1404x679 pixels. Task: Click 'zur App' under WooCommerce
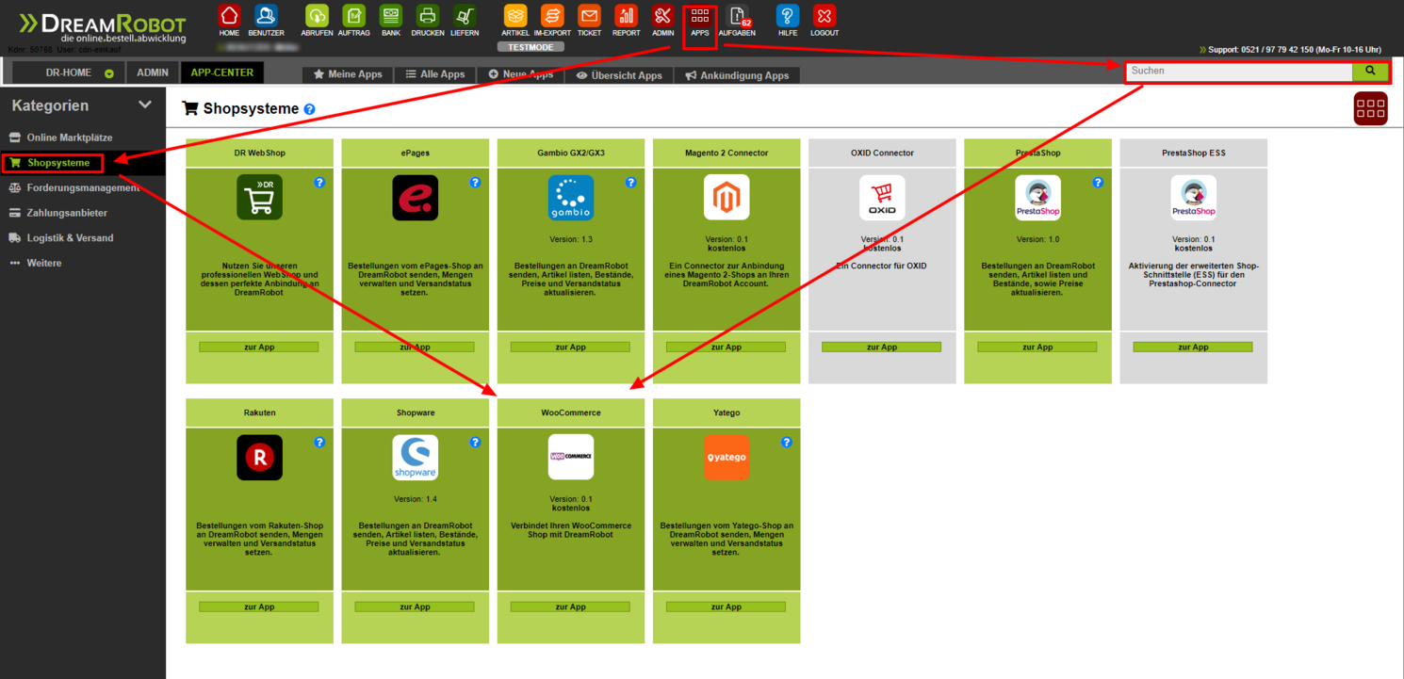570,606
